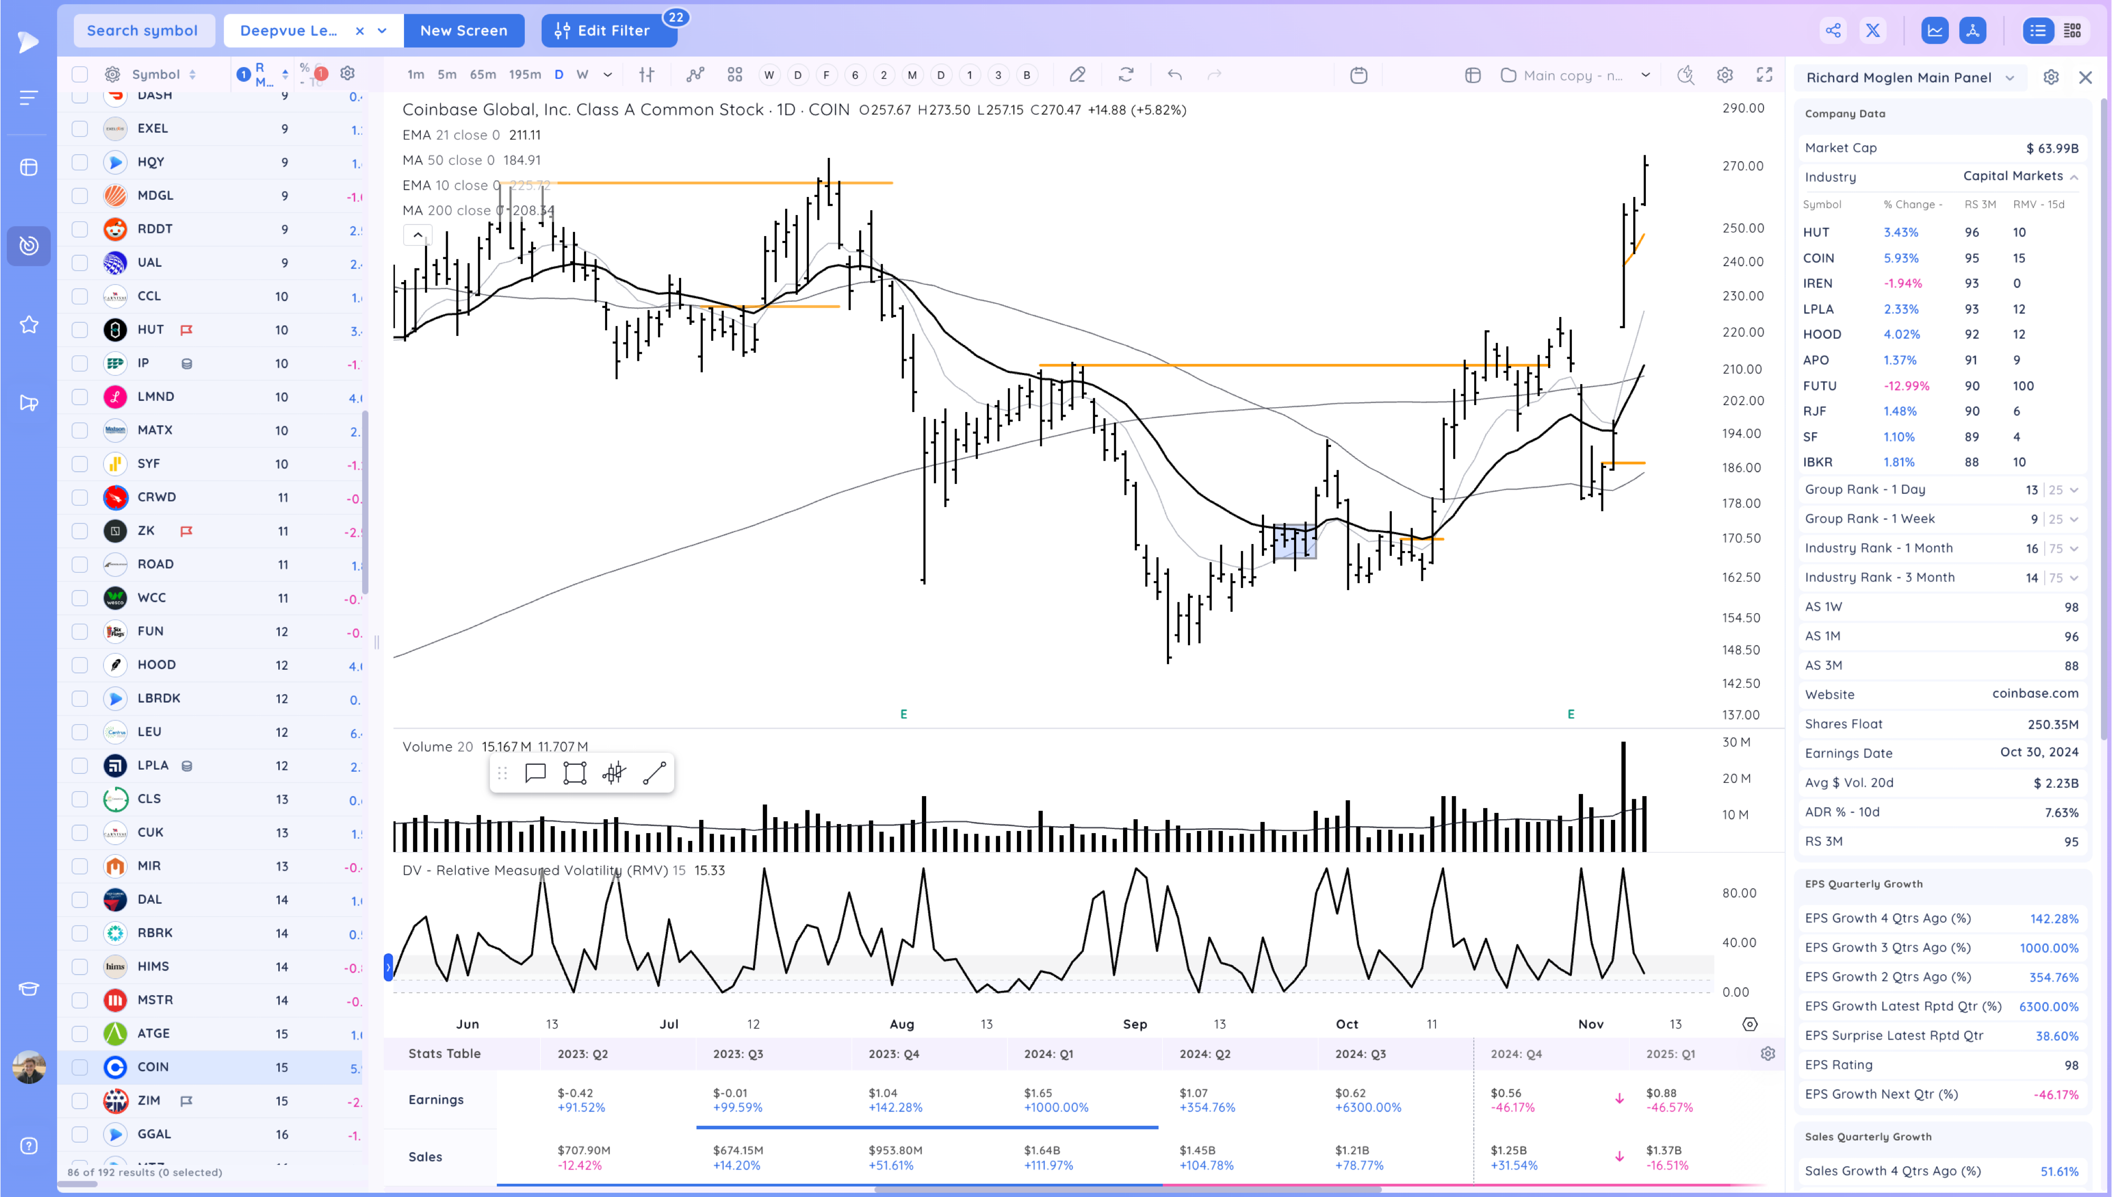2112x1197 pixels.
Task: Select the COIN row checkbox
Action: [x=80, y=1067]
